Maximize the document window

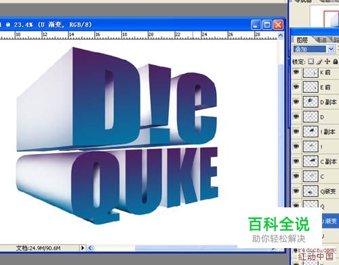267,24
